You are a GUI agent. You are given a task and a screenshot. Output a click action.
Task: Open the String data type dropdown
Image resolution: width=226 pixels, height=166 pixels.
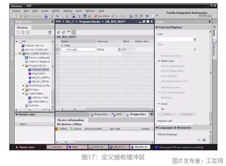pyautogui.click(x=120, y=49)
